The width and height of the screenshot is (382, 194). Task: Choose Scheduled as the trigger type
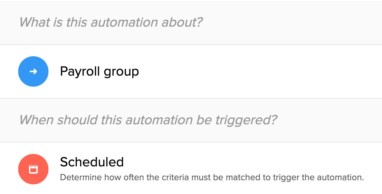[x=92, y=162]
